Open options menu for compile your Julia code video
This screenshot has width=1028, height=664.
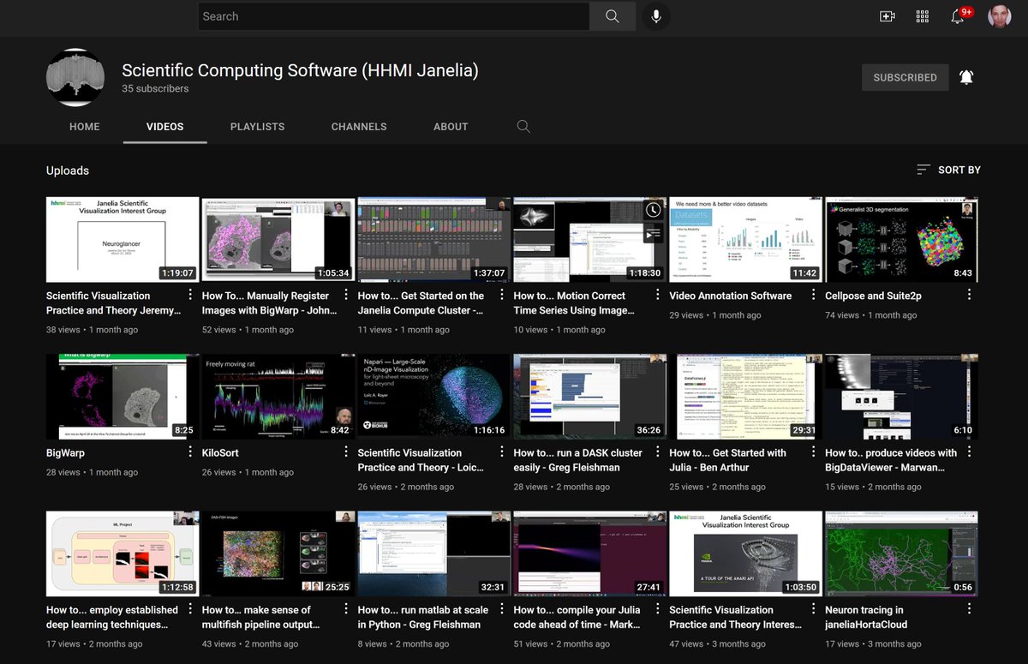658,609
